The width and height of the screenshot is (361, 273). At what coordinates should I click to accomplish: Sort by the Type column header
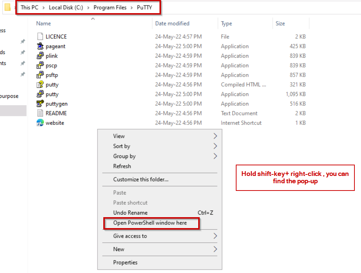tap(227, 23)
